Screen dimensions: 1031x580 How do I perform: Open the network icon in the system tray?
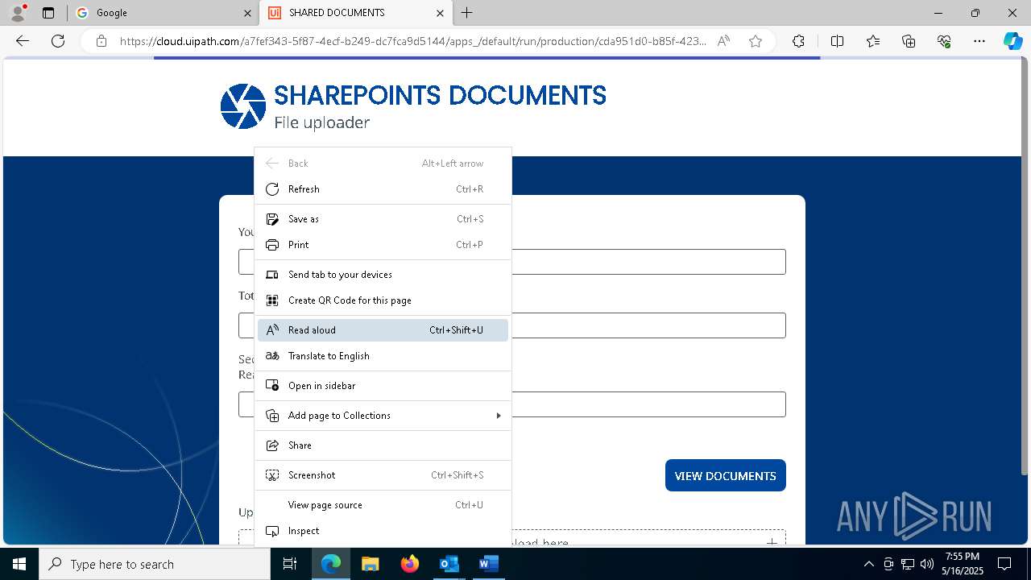pyautogui.click(x=908, y=564)
